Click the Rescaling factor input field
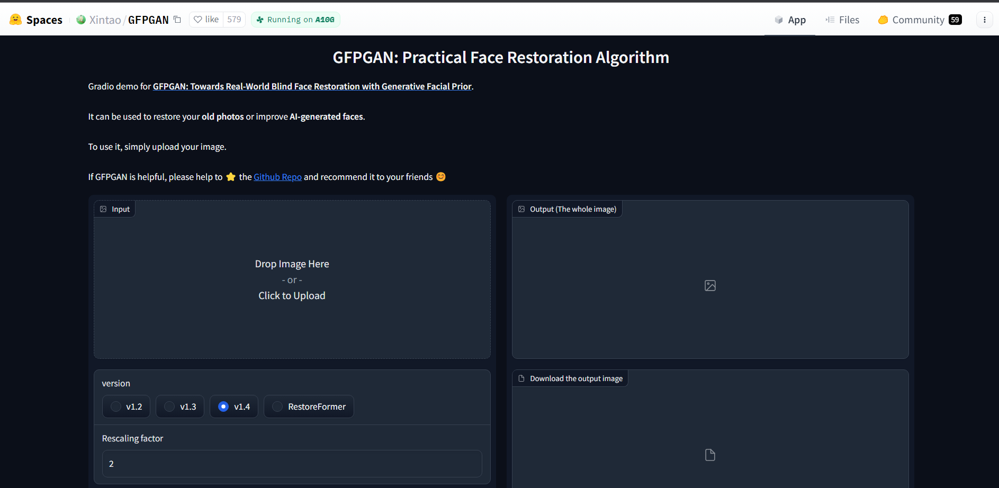 coord(292,464)
